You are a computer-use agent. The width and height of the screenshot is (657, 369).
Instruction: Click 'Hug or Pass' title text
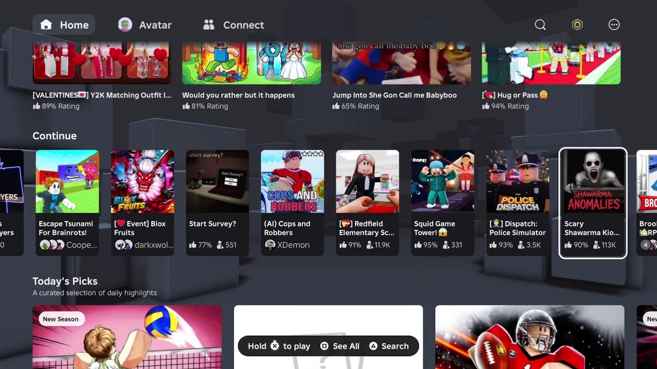515,95
